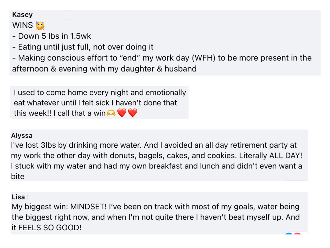Screen dimensions: 330x248
Task: Click 'I call that a win' text
Action: (79, 113)
